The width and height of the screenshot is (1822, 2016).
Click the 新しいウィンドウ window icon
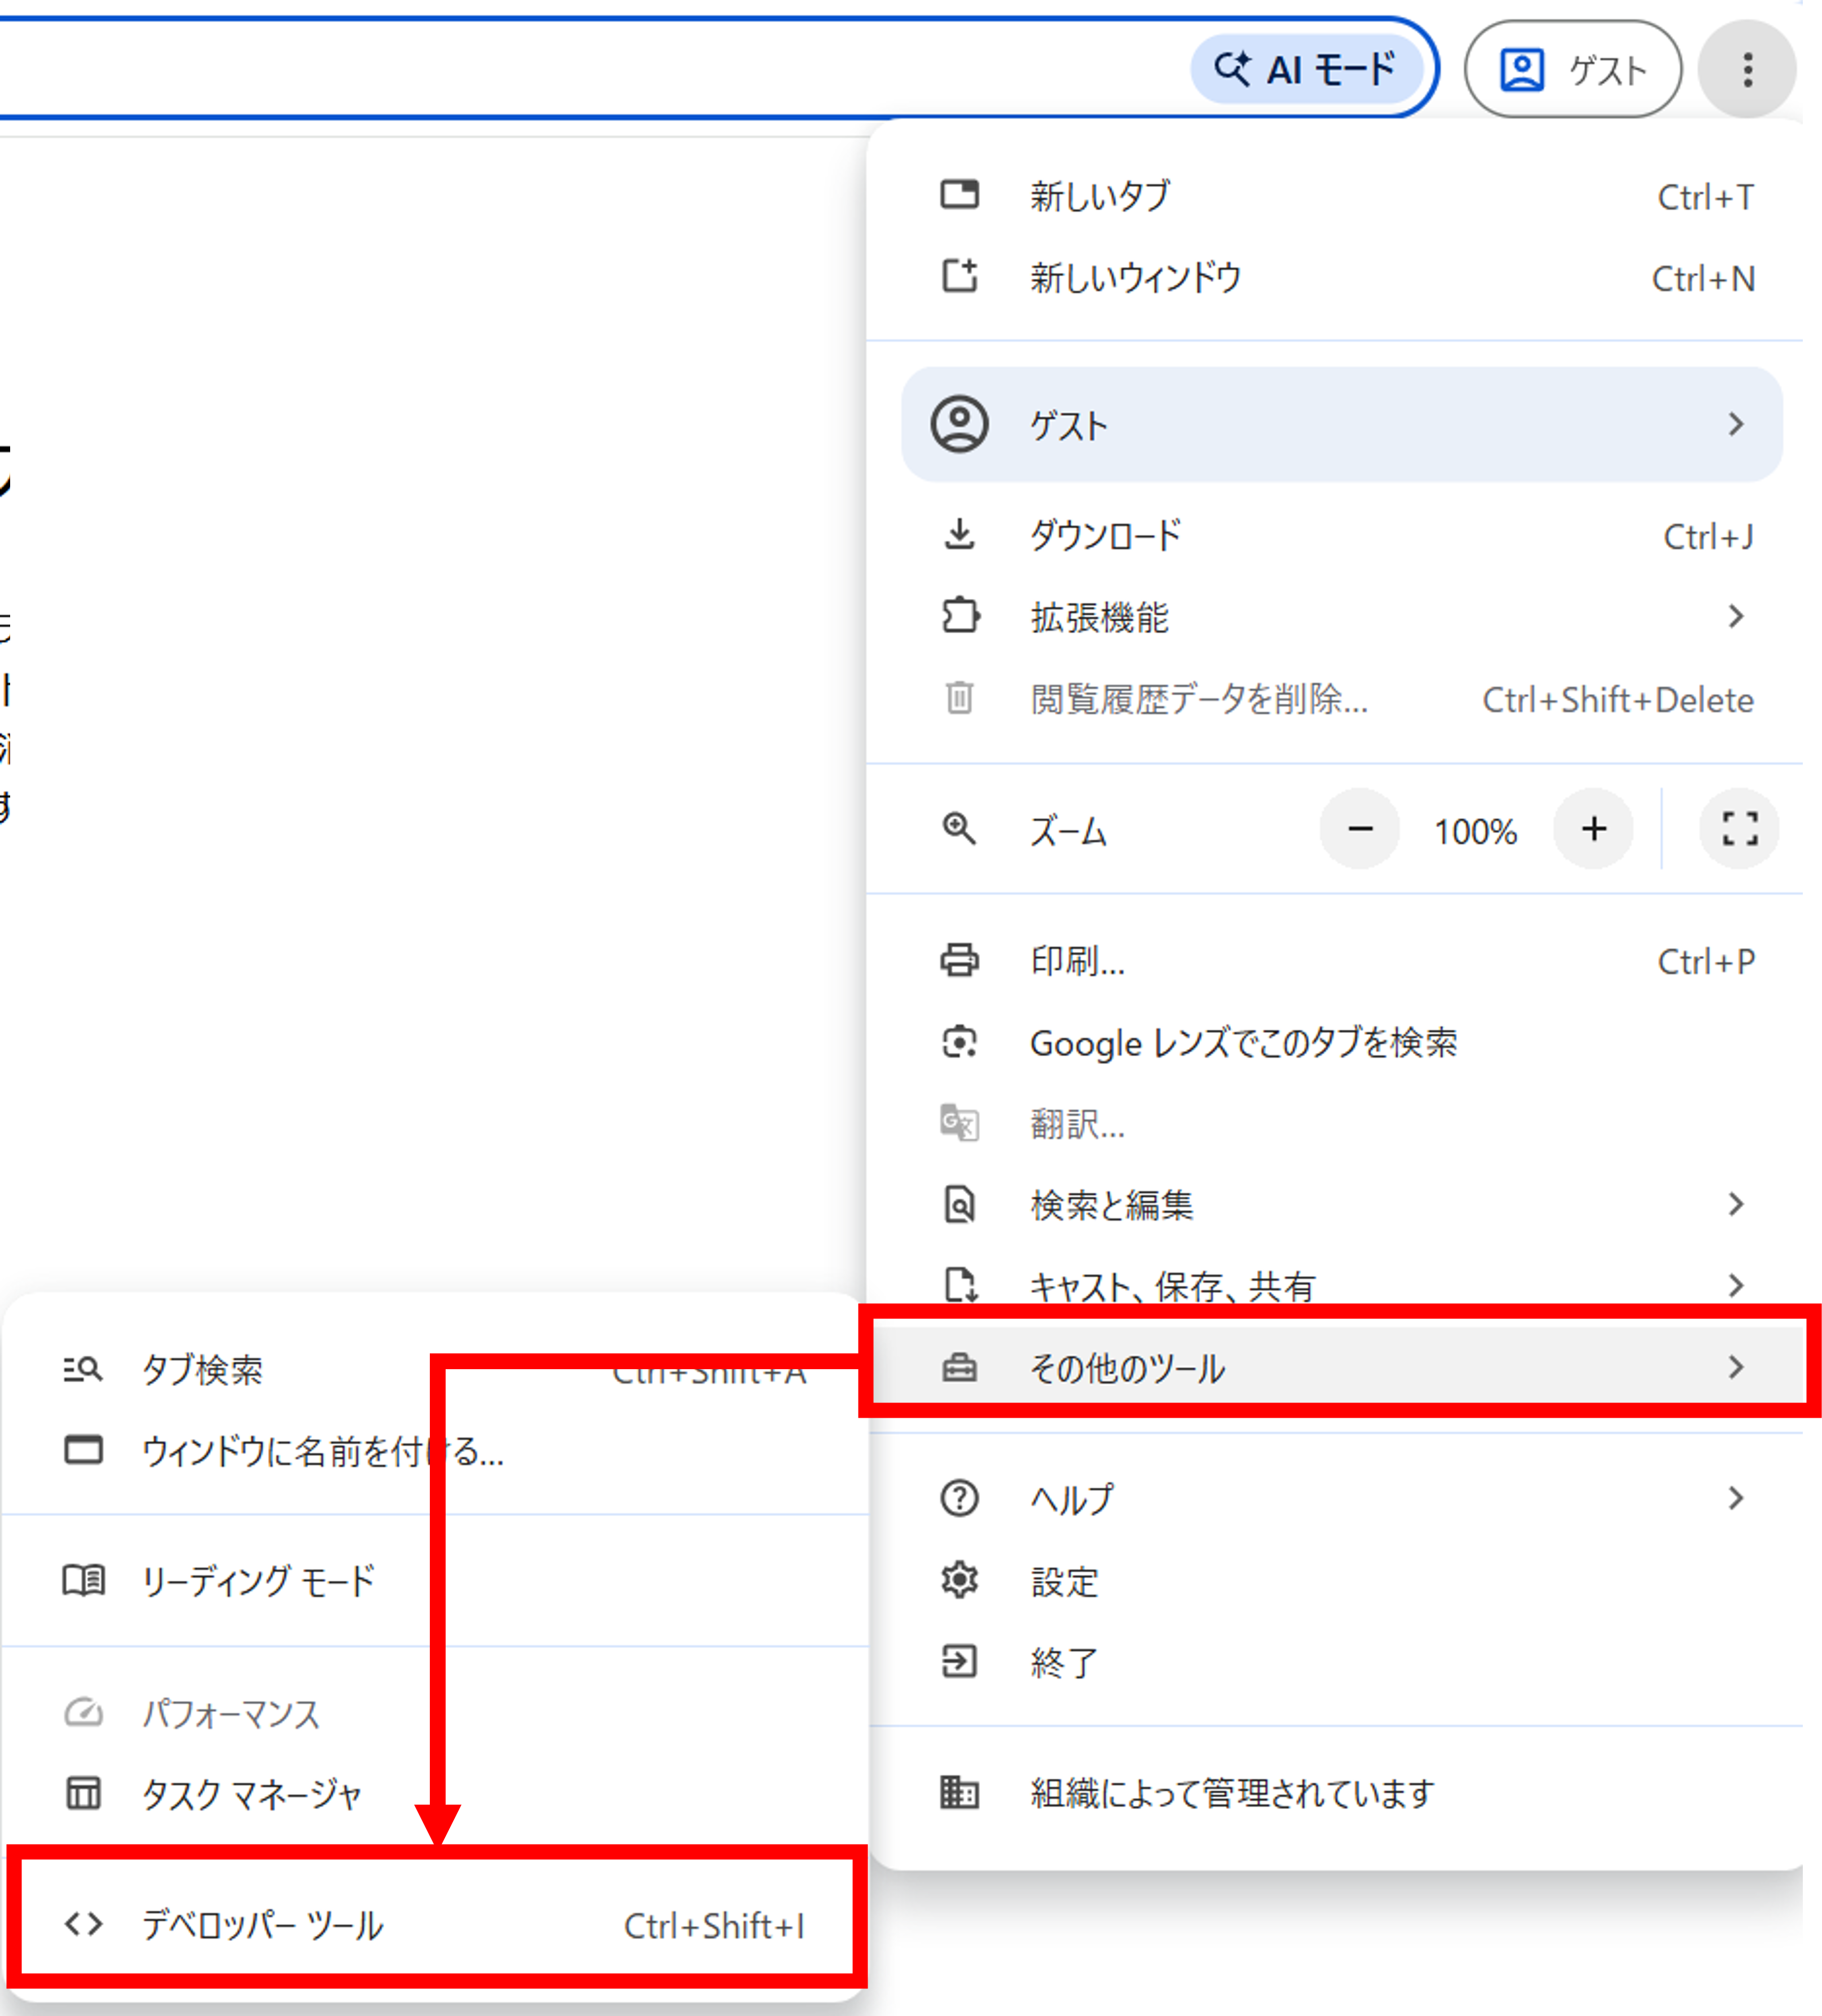pos(960,275)
